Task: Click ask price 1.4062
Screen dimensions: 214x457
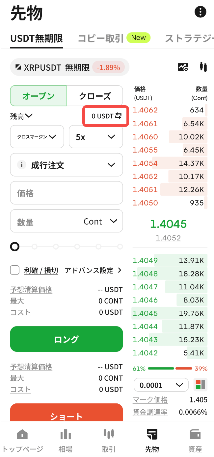Action: 145,110
